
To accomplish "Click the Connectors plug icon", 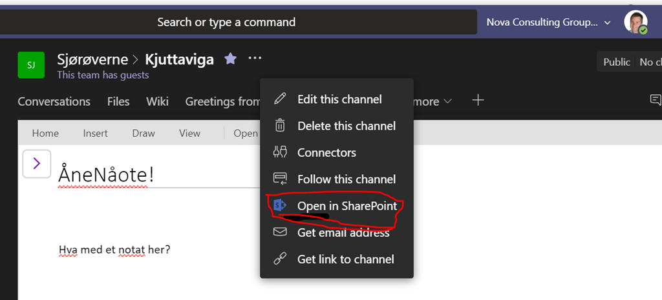I will click(x=280, y=152).
